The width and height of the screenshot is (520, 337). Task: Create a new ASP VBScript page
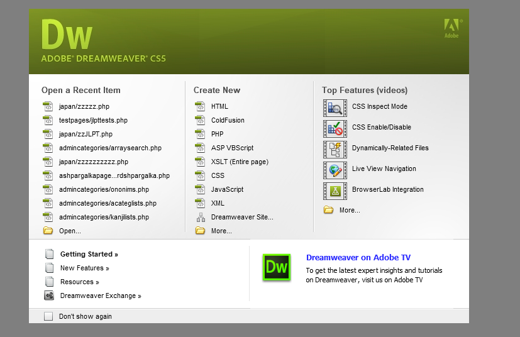pyautogui.click(x=232, y=148)
